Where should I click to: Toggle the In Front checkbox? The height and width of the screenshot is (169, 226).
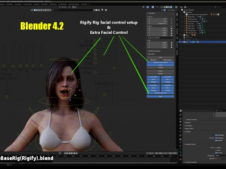[x=216, y=153]
